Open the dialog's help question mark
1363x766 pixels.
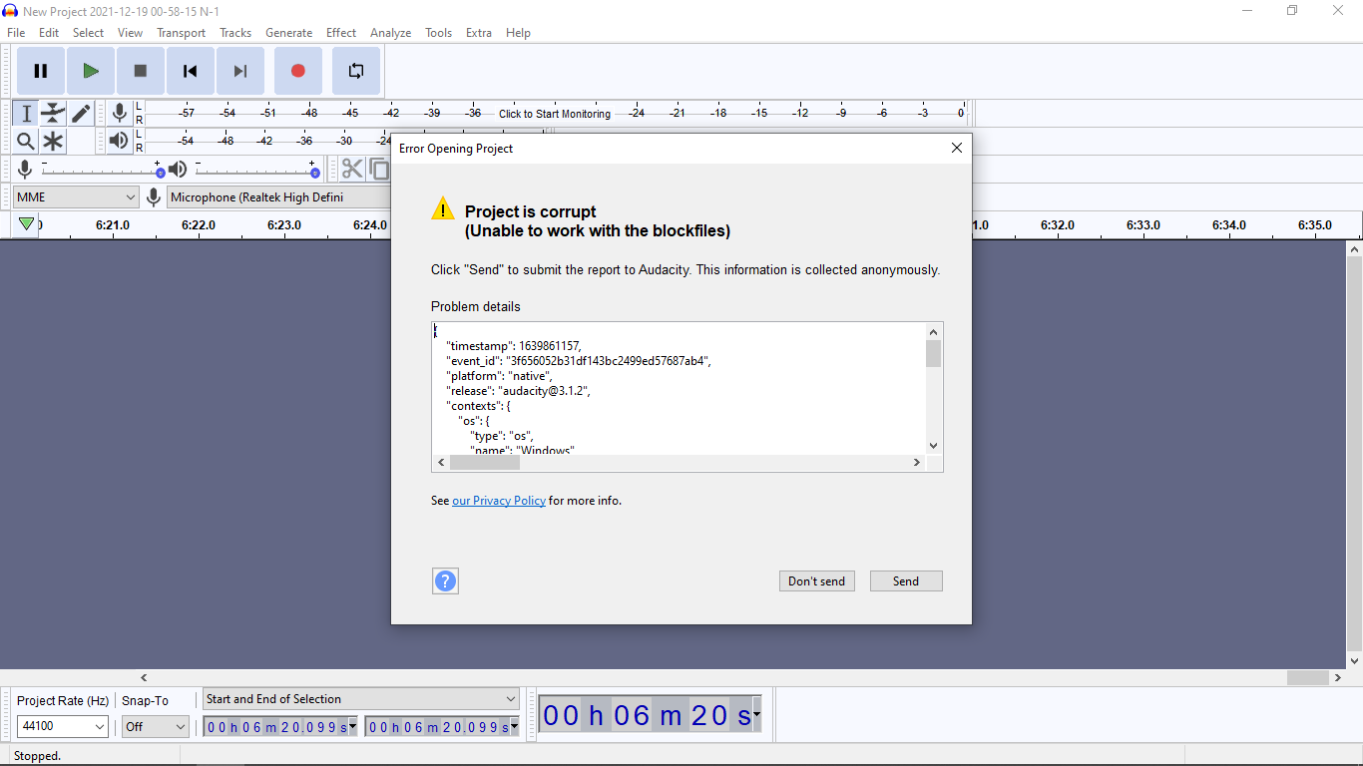coord(445,580)
